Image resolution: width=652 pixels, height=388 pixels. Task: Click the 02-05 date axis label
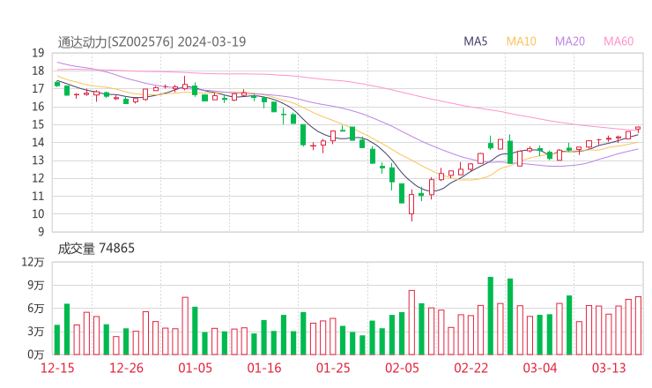click(x=402, y=368)
